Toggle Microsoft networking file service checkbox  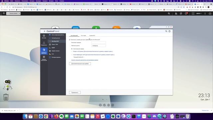click(x=70, y=40)
